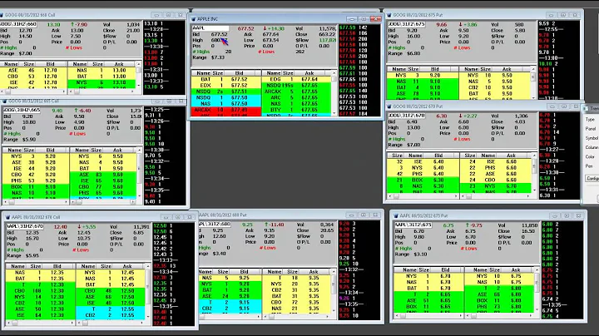Click Ask column header in AAPL 670 Call window
The height and width of the screenshot is (336, 599).
click(x=126, y=266)
